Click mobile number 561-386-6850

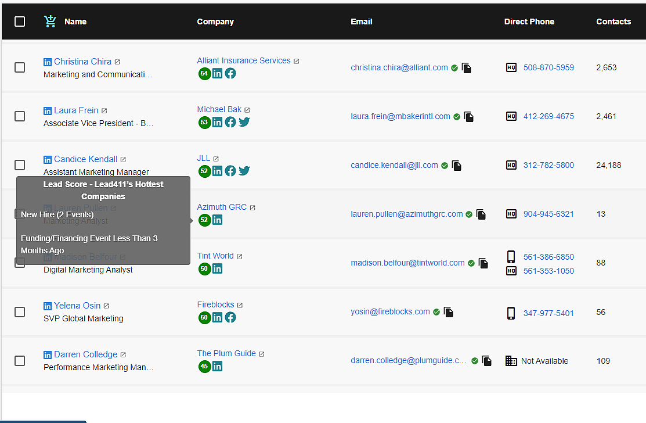point(548,257)
